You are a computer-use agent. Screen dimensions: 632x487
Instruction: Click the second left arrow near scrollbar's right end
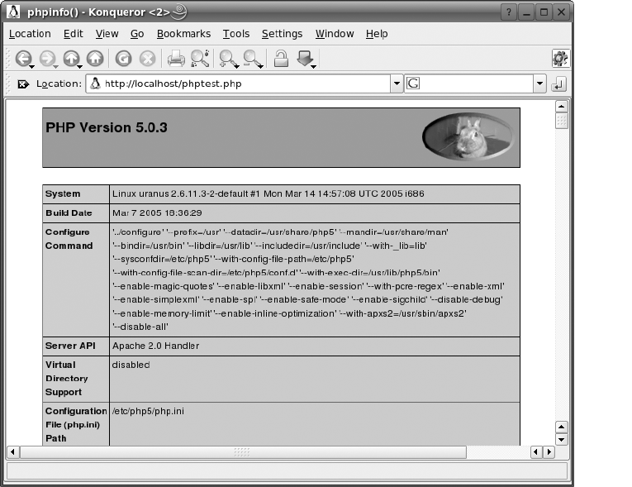[x=535, y=452]
